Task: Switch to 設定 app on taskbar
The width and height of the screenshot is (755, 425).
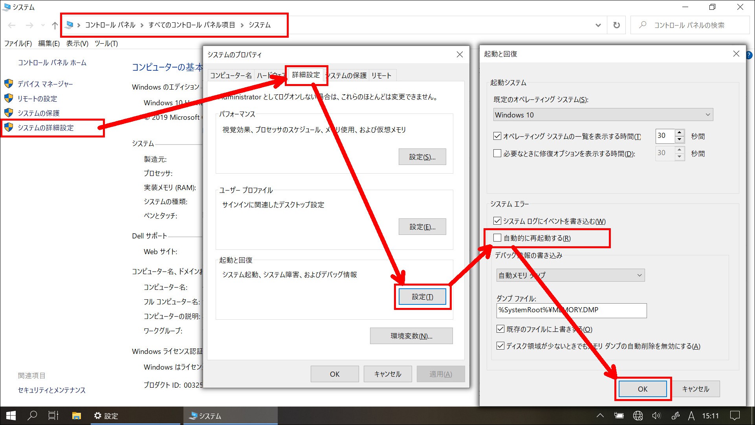Action: pos(136,416)
